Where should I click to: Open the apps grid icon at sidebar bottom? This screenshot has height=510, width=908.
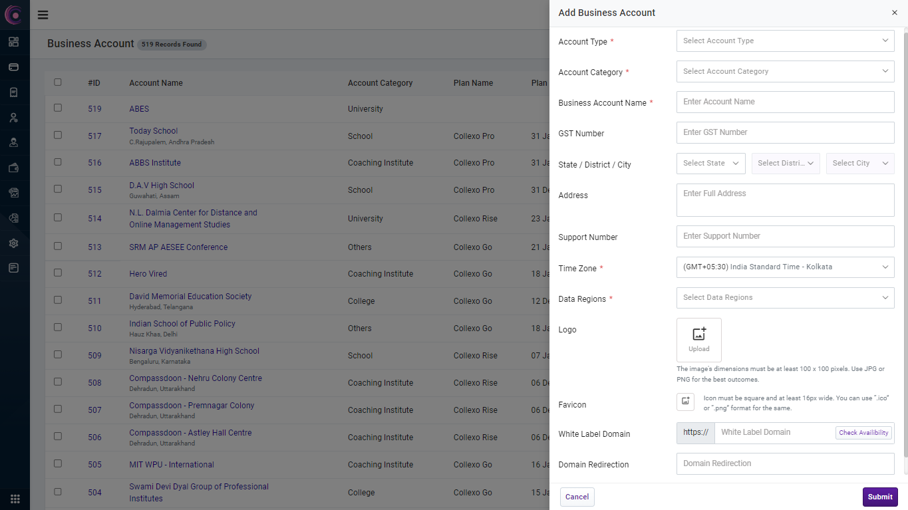[x=15, y=499]
